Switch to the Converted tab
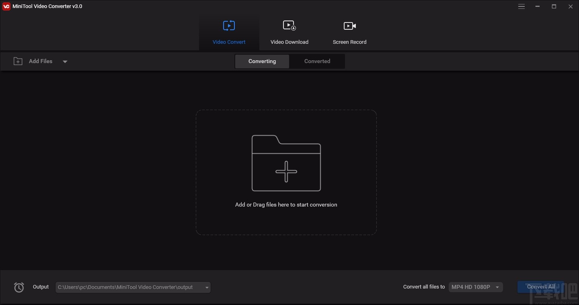 click(x=317, y=61)
